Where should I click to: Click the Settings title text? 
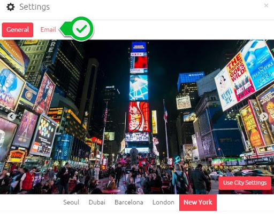click(x=34, y=7)
